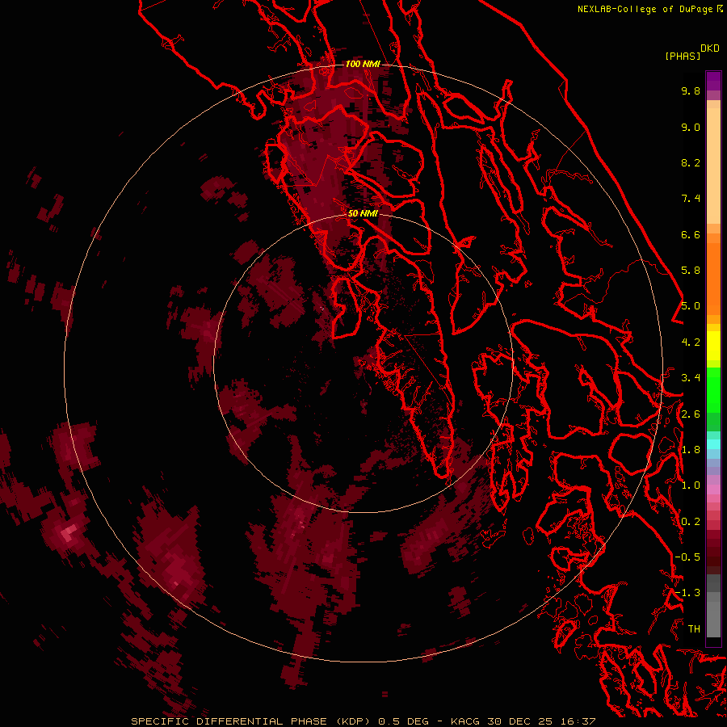The height and width of the screenshot is (727, 727).
Task: Click the [PHAS] label above the color bar
Action: click(x=683, y=56)
